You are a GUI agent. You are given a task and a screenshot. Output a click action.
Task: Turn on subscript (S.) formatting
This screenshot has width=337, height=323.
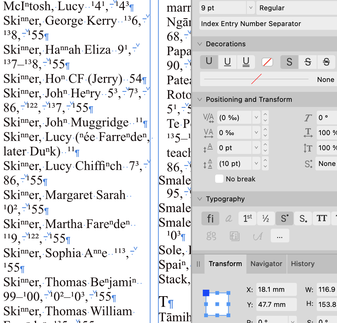(303, 219)
